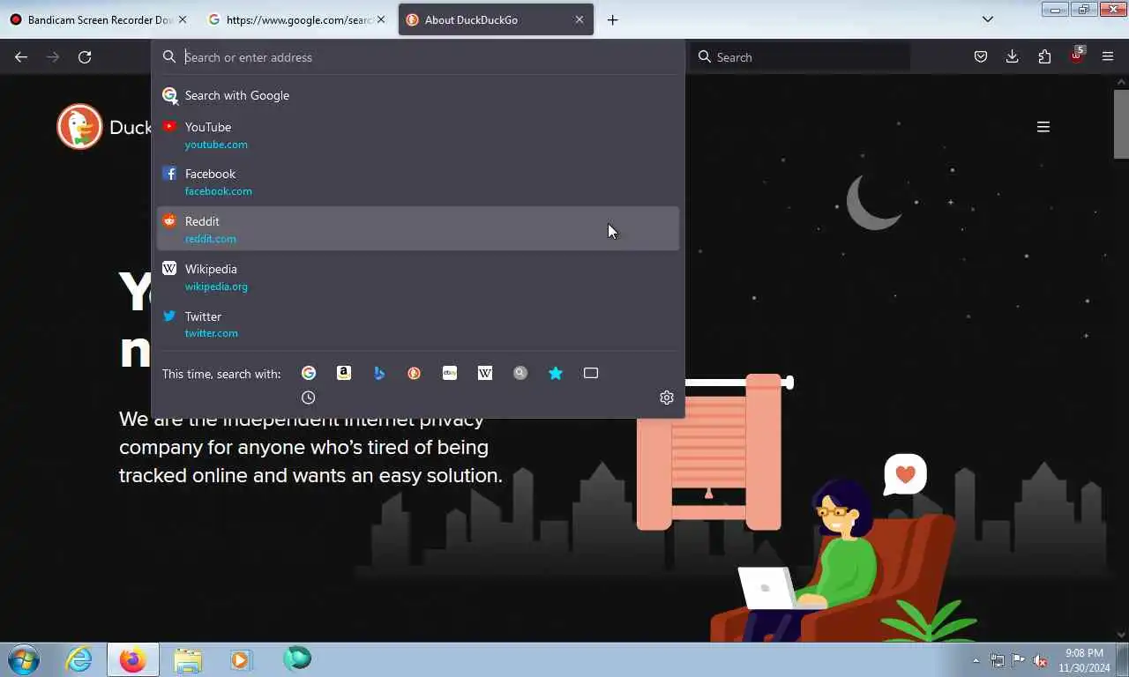Screen dimensions: 1129x677
Task: Open search settings gear icon
Action: pyautogui.click(x=667, y=398)
